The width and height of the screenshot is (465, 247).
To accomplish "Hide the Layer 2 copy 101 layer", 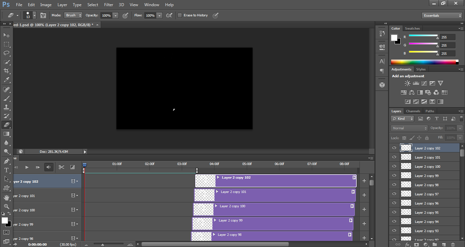I will 394,157.
